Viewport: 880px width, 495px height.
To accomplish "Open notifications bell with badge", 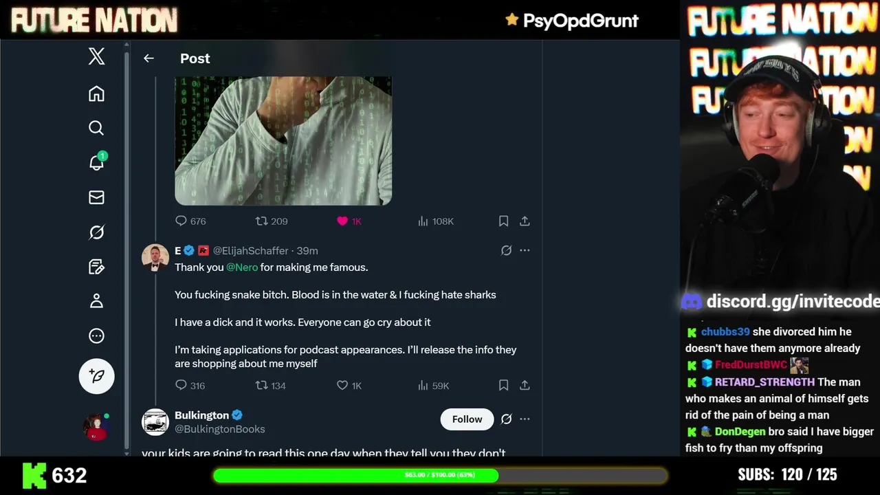I will pos(96,162).
